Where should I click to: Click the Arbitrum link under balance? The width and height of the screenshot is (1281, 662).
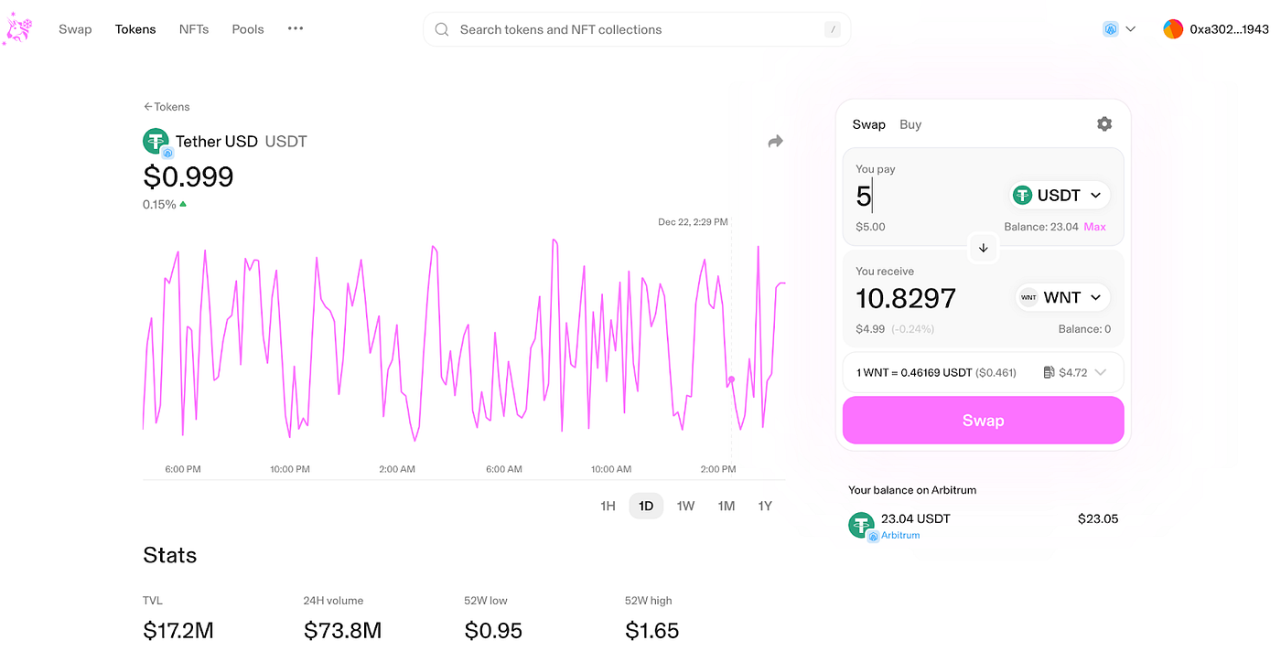click(x=900, y=535)
